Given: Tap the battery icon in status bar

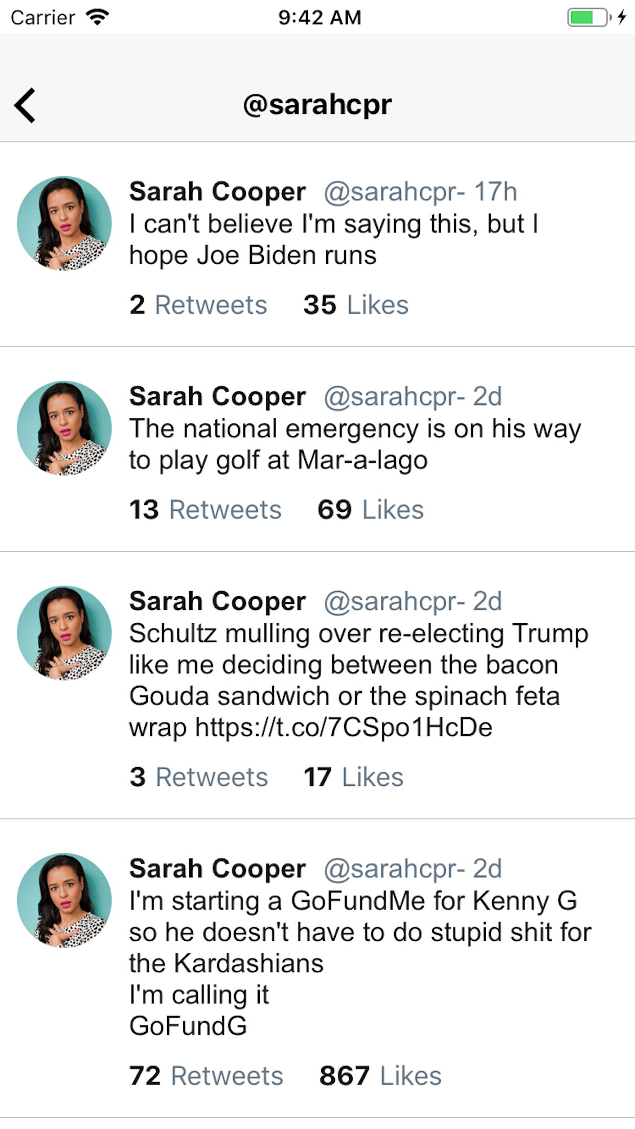Looking at the screenshot, I should coord(589,17).
